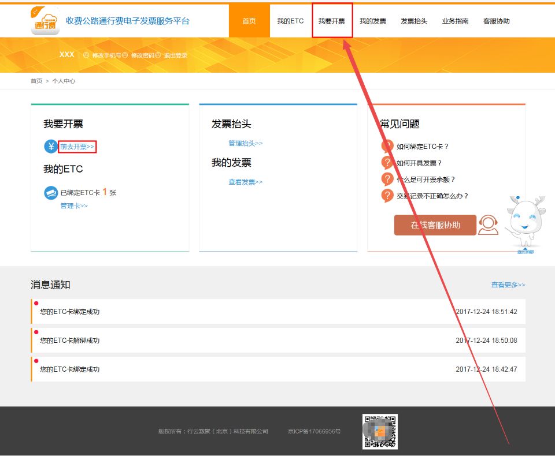Open the 首页 navigation tab
The height and width of the screenshot is (456, 555).
point(249,21)
